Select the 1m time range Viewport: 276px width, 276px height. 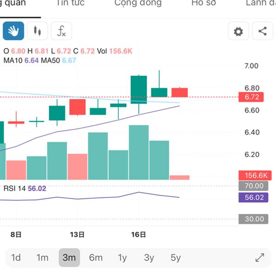(x=42, y=258)
